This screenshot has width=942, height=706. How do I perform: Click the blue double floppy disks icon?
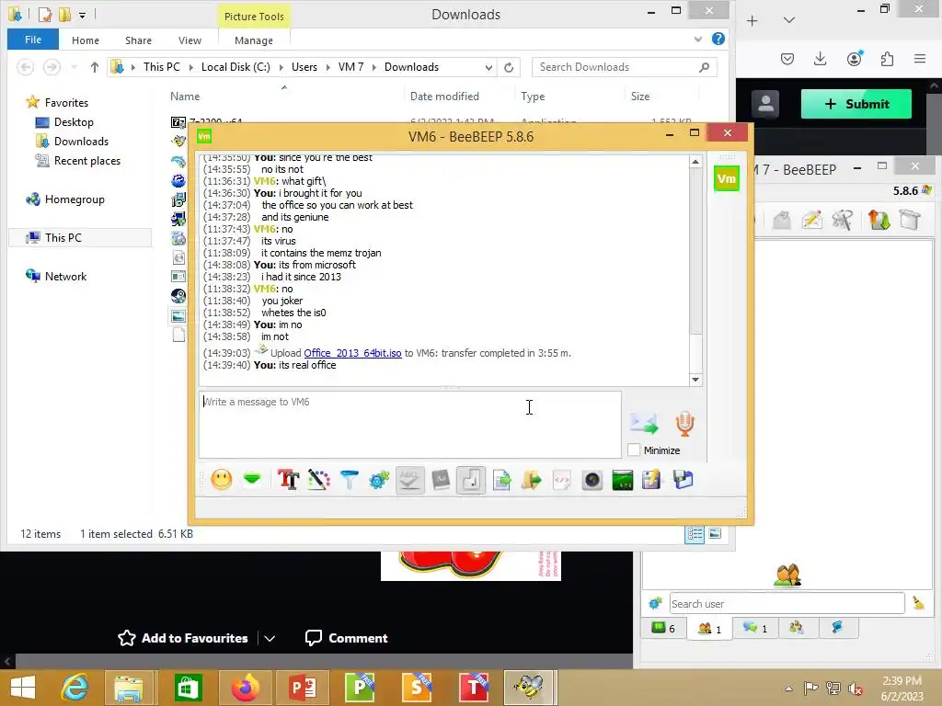tap(684, 480)
